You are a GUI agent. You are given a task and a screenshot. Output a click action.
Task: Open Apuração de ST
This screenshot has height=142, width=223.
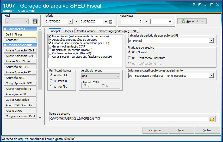[20, 78]
